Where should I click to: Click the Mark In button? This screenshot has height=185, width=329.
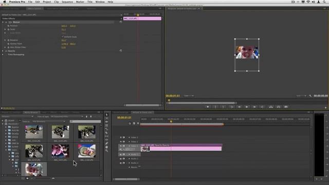click(215, 107)
